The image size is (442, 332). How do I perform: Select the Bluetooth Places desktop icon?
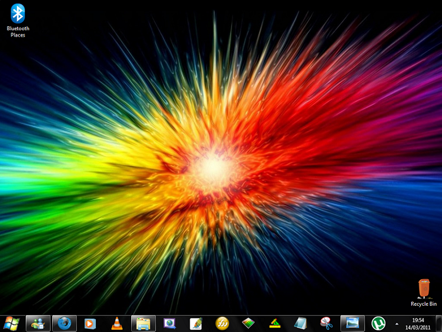pyautogui.click(x=18, y=21)
